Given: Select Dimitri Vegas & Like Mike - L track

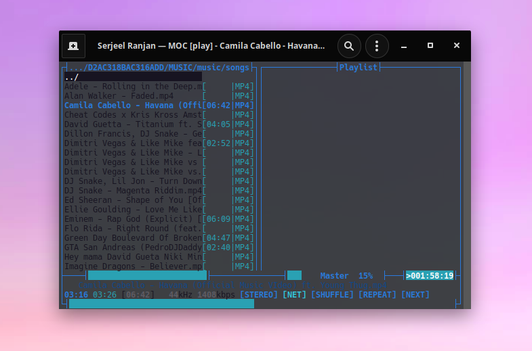Looking at the screenshot, I should 159,153.
